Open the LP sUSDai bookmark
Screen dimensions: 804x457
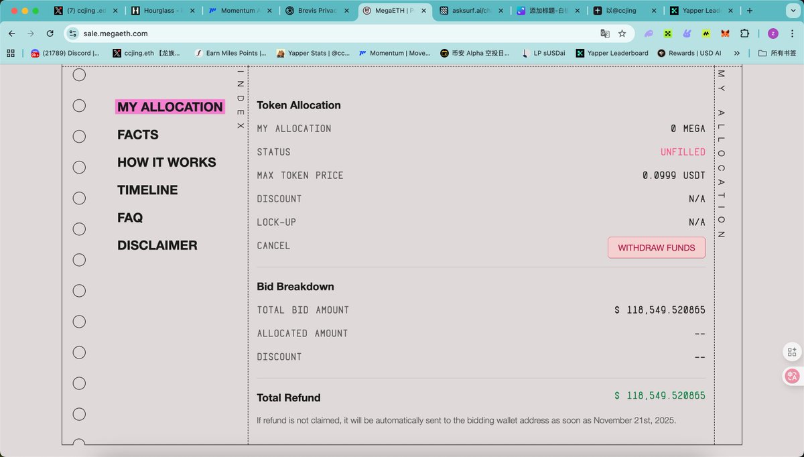pyautogui.click(x=544, y=53)
